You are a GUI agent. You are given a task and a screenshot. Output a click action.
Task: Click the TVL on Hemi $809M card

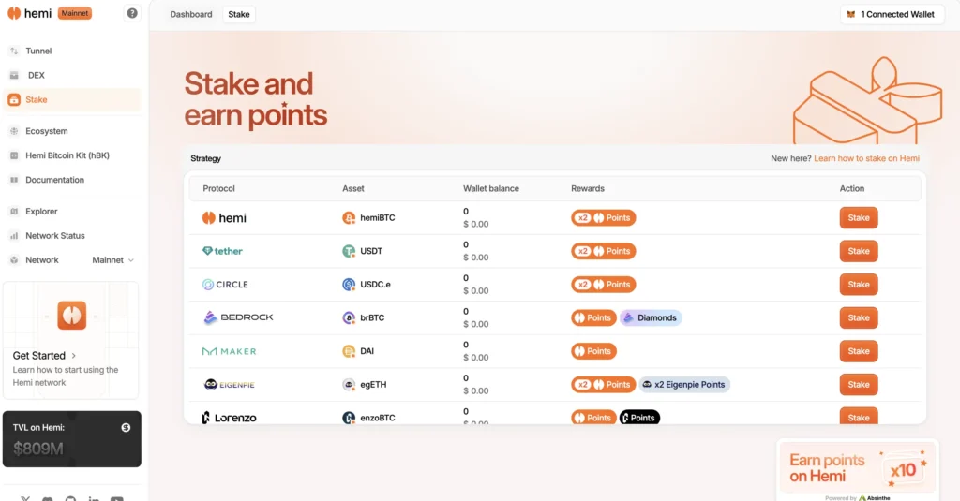click(x=71, y=438)
